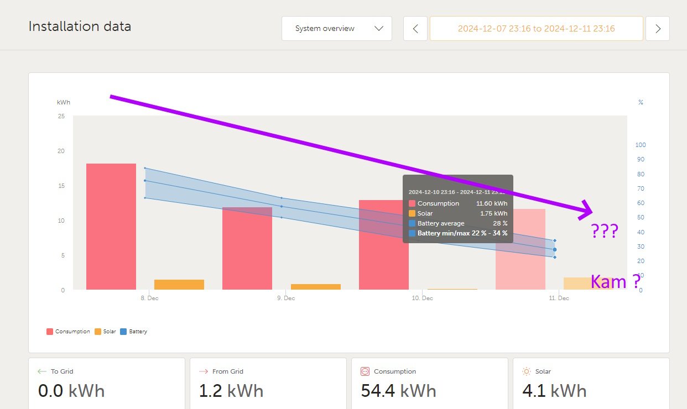Click the Solar sun icon
687x409 pixels.
(x=526, y=371)
